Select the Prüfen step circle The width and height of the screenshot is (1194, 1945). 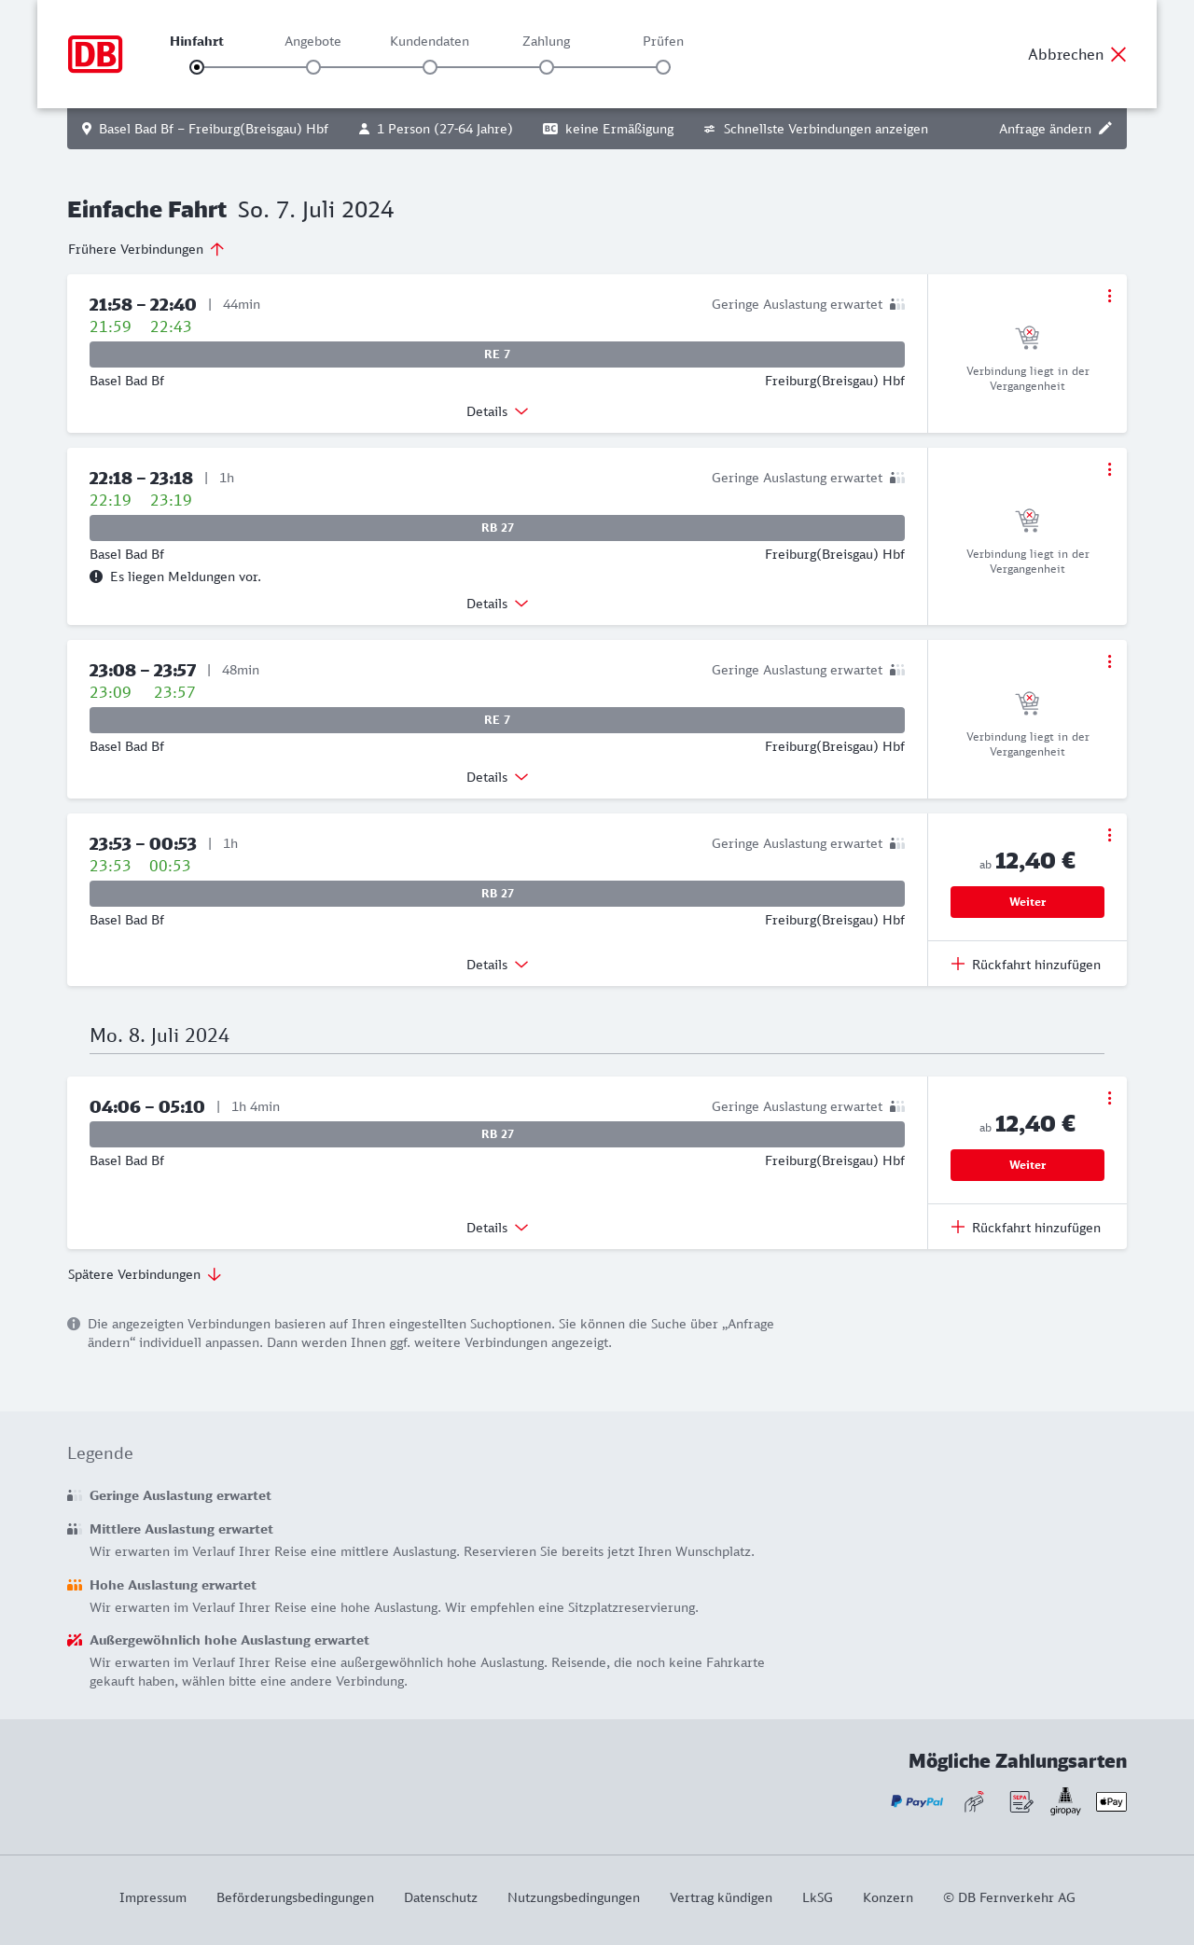coord(663,67)
